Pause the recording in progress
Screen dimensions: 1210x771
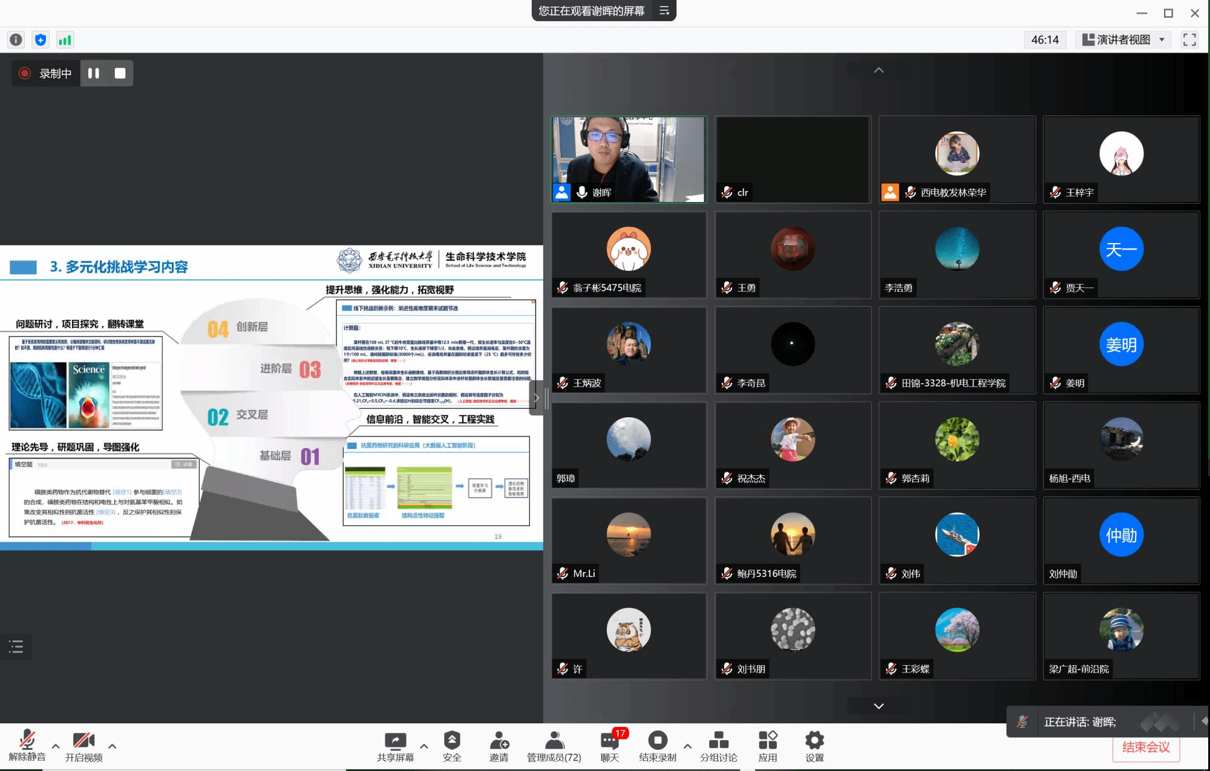click(x=94, y=73)
